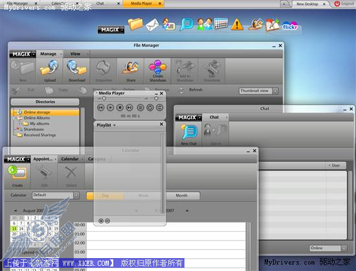Screen dimensions: 356x271
Task: Click the greyed-out Edit Sharebase wrench icon
Action: 212,67
